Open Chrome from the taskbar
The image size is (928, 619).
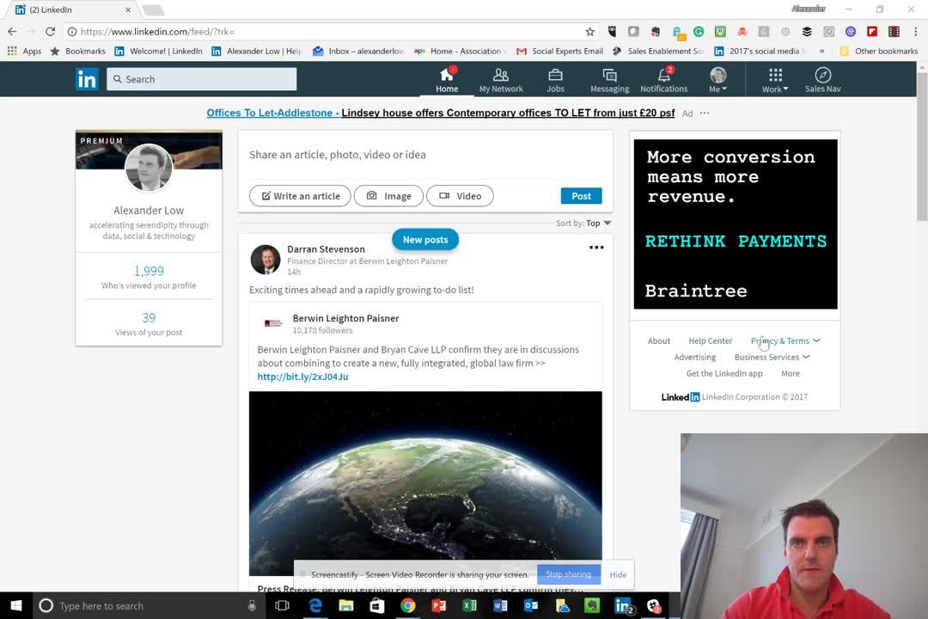(407, 605)
